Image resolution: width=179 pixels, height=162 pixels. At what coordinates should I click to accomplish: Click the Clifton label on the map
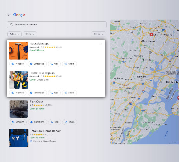[144, 41]
